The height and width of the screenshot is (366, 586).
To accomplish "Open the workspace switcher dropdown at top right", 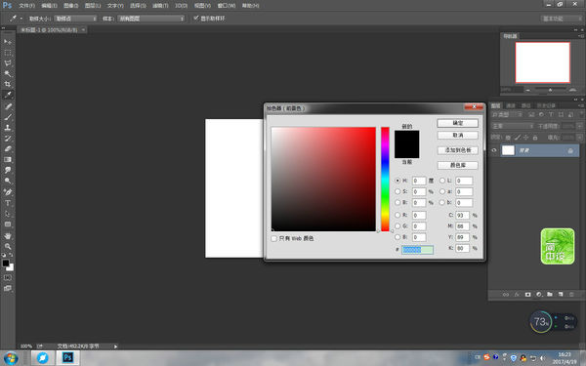I will [562, 19].
